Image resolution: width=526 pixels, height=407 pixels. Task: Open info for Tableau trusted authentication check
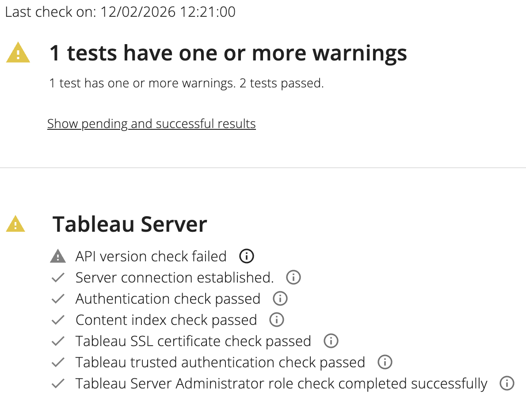click(385, 362)
